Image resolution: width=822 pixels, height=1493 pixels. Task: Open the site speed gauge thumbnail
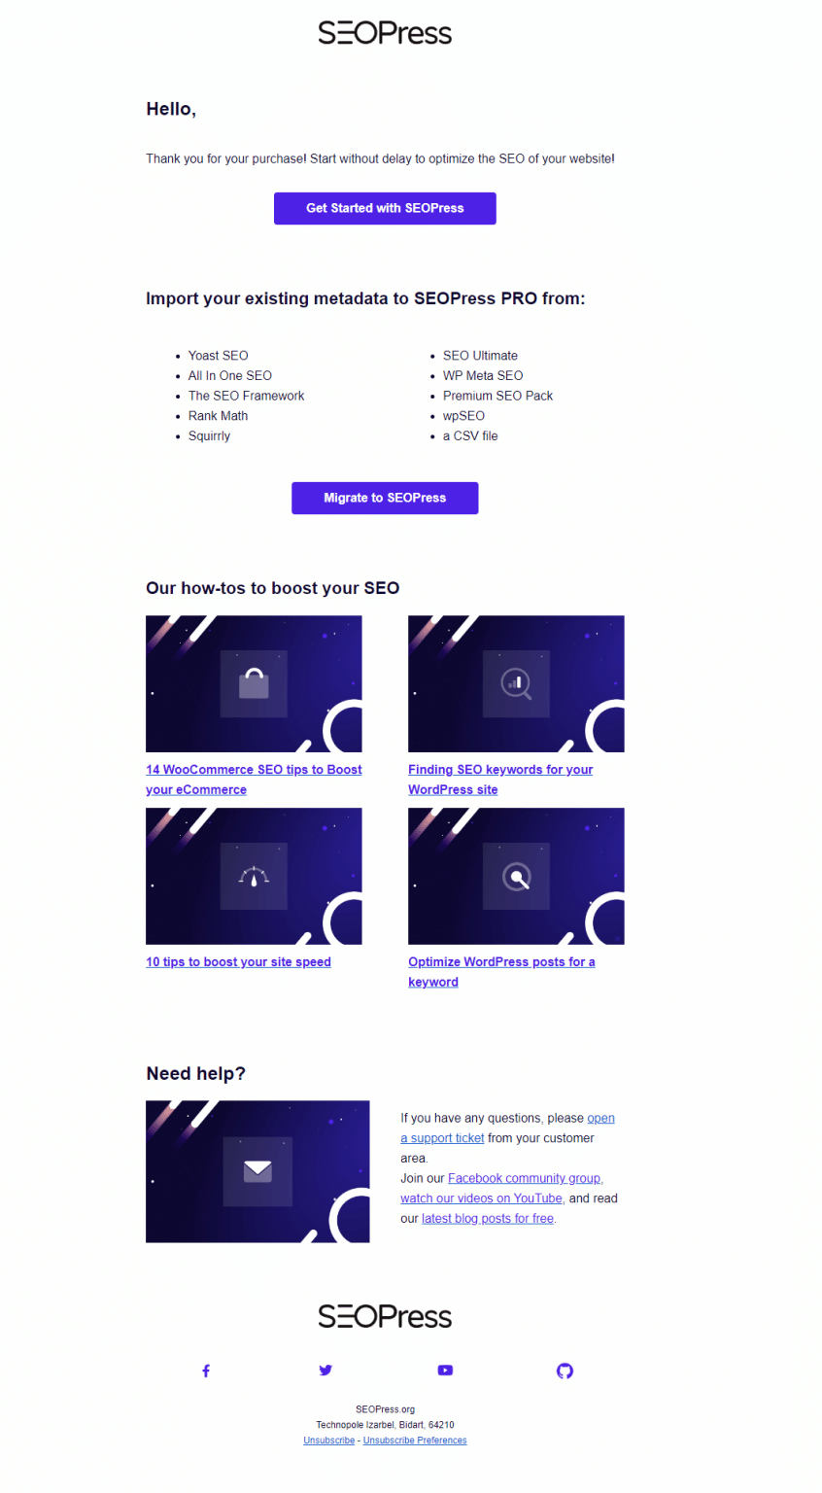coord(254,876)
